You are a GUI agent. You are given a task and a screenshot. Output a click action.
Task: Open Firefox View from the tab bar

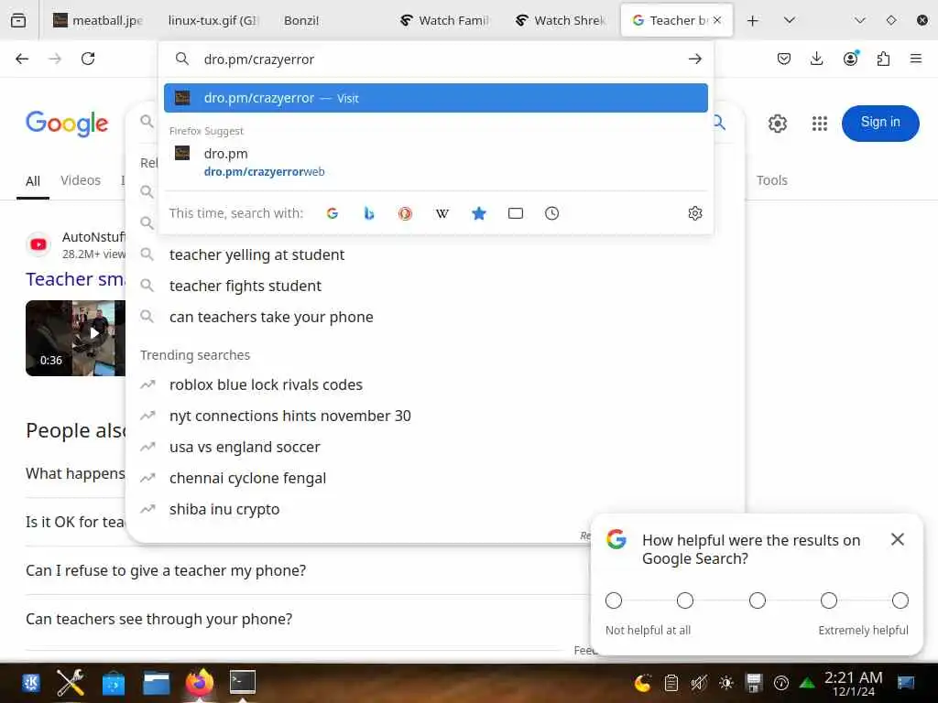(x=18, y=20)
